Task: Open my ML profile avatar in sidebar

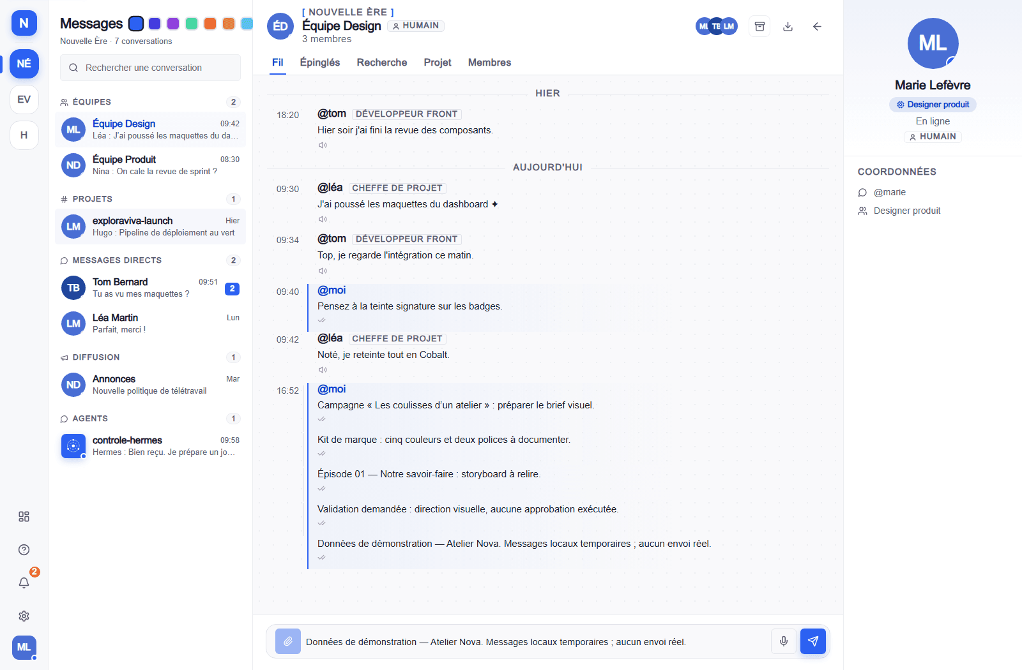Action: pos(24,647)
